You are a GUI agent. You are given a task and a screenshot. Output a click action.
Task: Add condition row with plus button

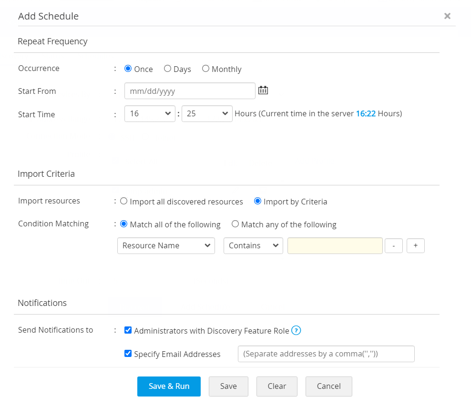[x=415, y=245]
